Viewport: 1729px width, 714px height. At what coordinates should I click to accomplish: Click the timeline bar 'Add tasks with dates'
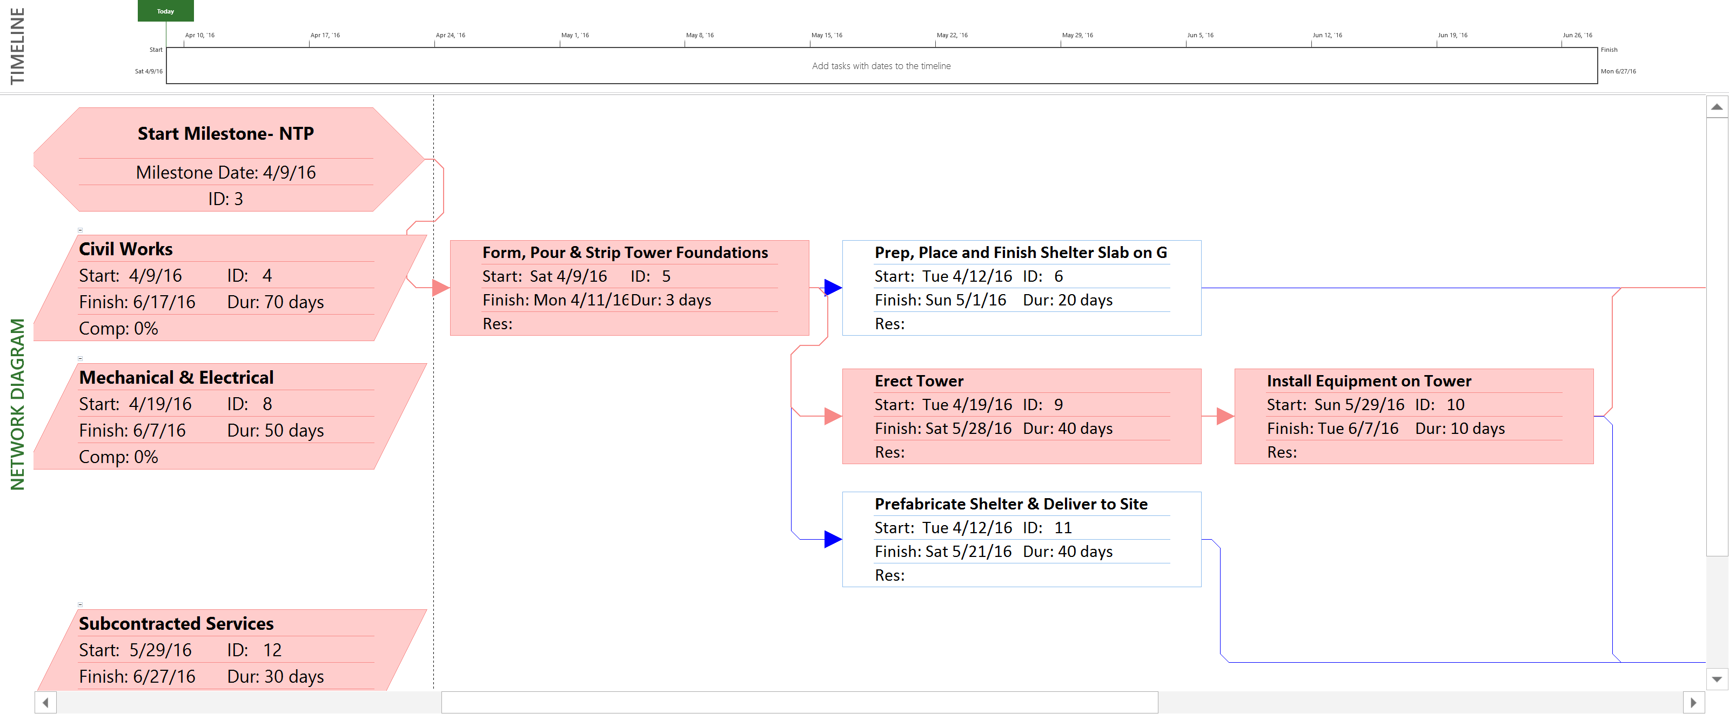pyautogui.click(x=881, y=66)
